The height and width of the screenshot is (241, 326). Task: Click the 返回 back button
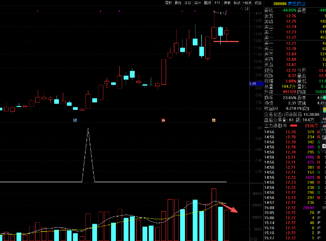point(258,3)
